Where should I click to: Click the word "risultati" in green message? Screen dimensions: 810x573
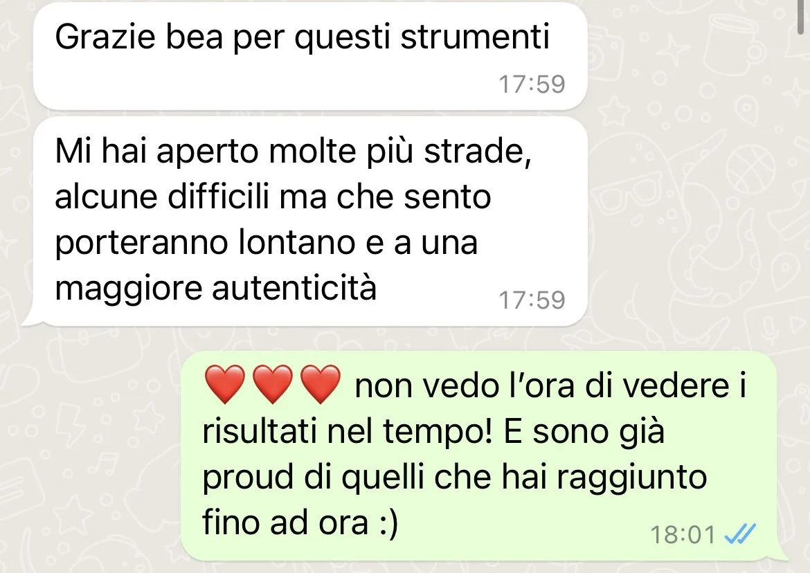pyautogui.click(x=260, y=431)
